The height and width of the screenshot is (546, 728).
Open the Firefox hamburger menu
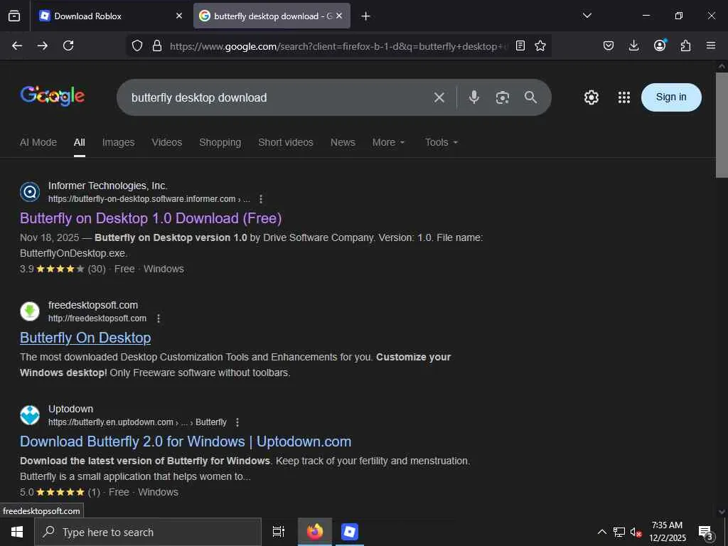click(x=711, y=45)
